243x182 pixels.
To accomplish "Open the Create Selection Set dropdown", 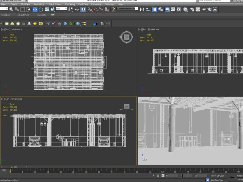I will pos(128,9).
